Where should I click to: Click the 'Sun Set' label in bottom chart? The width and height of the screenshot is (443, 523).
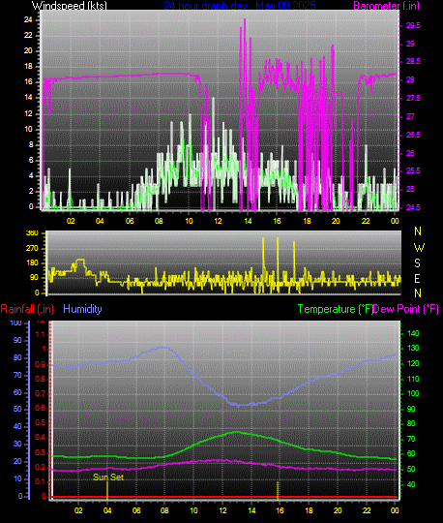point(108,477)
